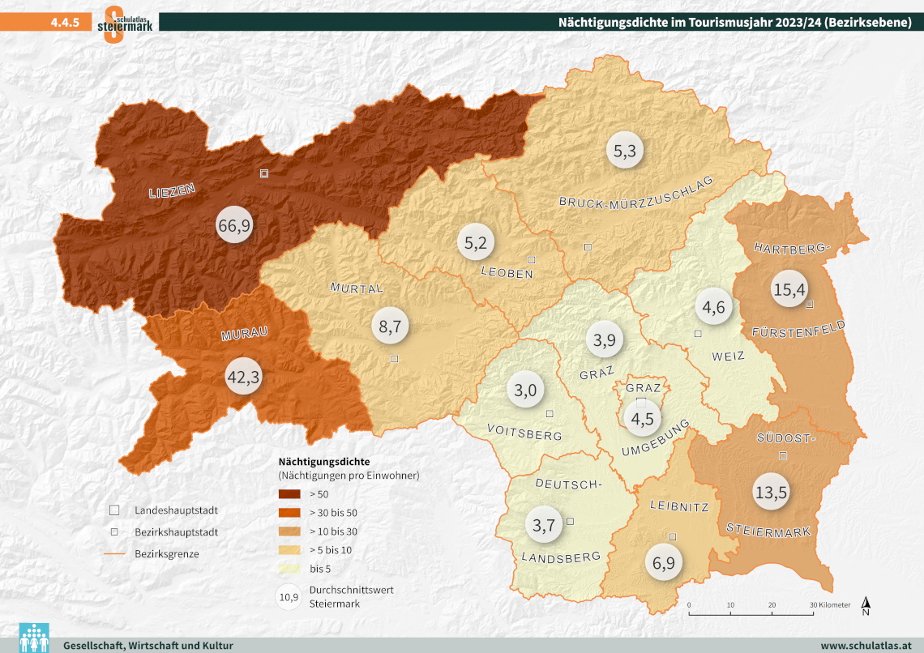Pick the 'bis 5' pale legend swatch
This screenshot has width=924, height=653.
[289, 569]
